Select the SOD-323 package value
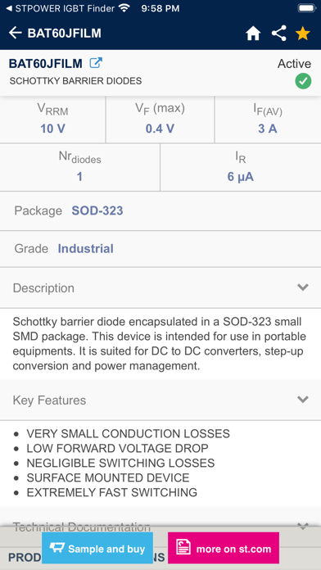 [97, 210]
